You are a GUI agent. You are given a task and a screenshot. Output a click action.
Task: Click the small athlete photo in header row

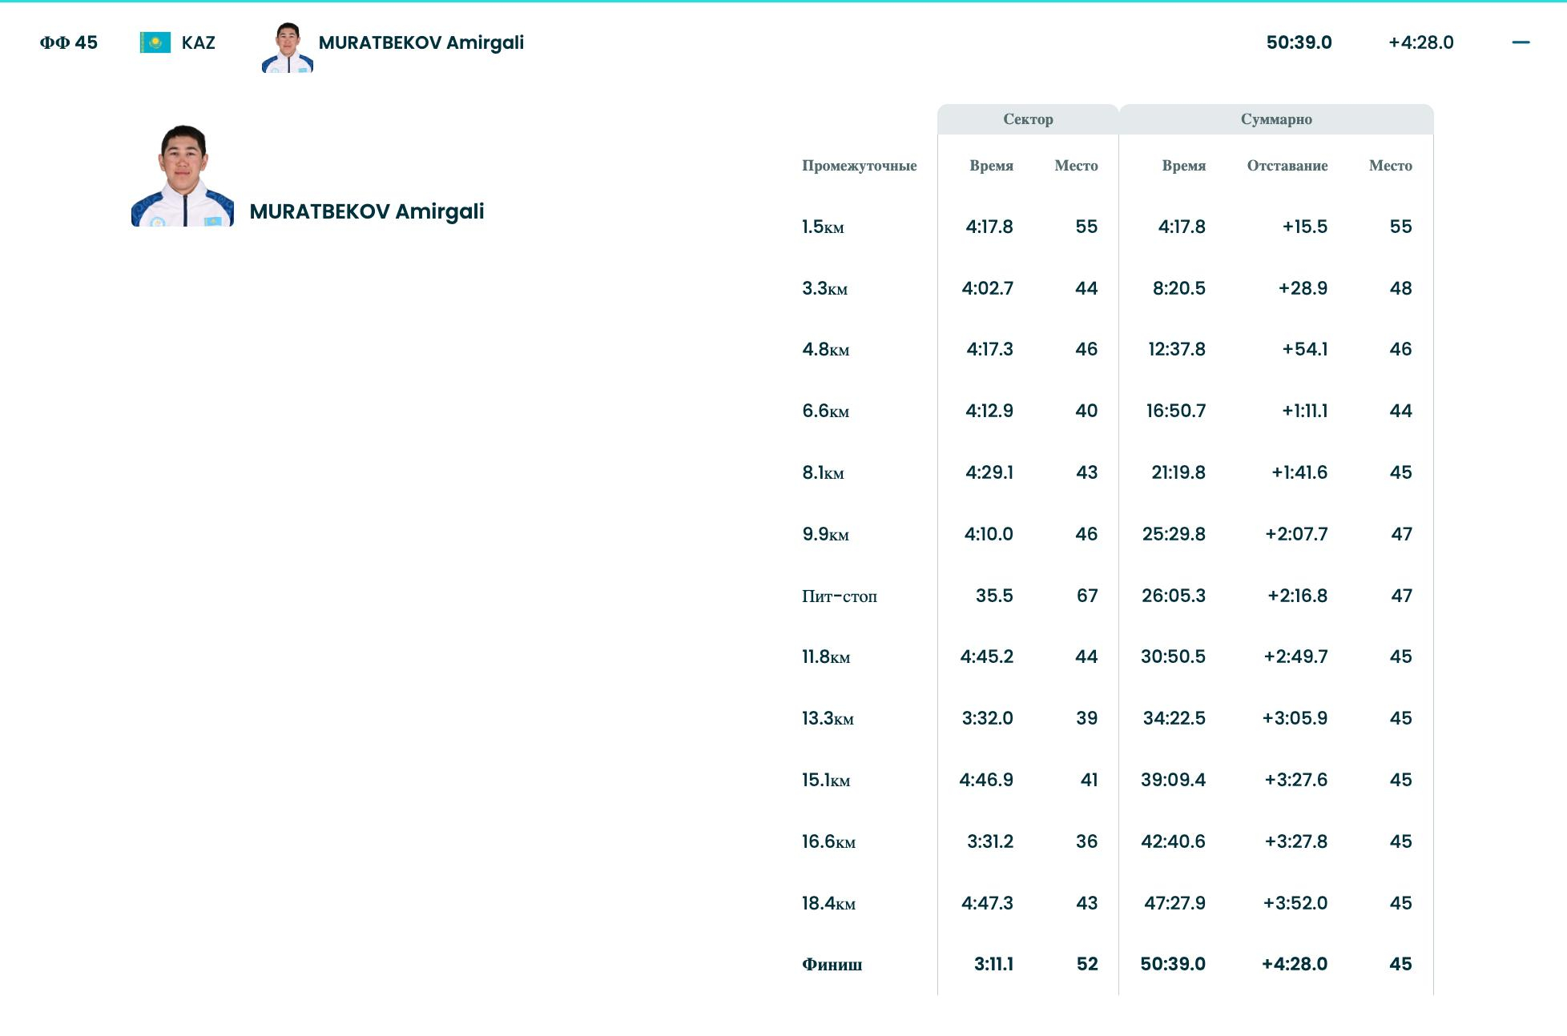pyautogui.click(x=288, y=48)
